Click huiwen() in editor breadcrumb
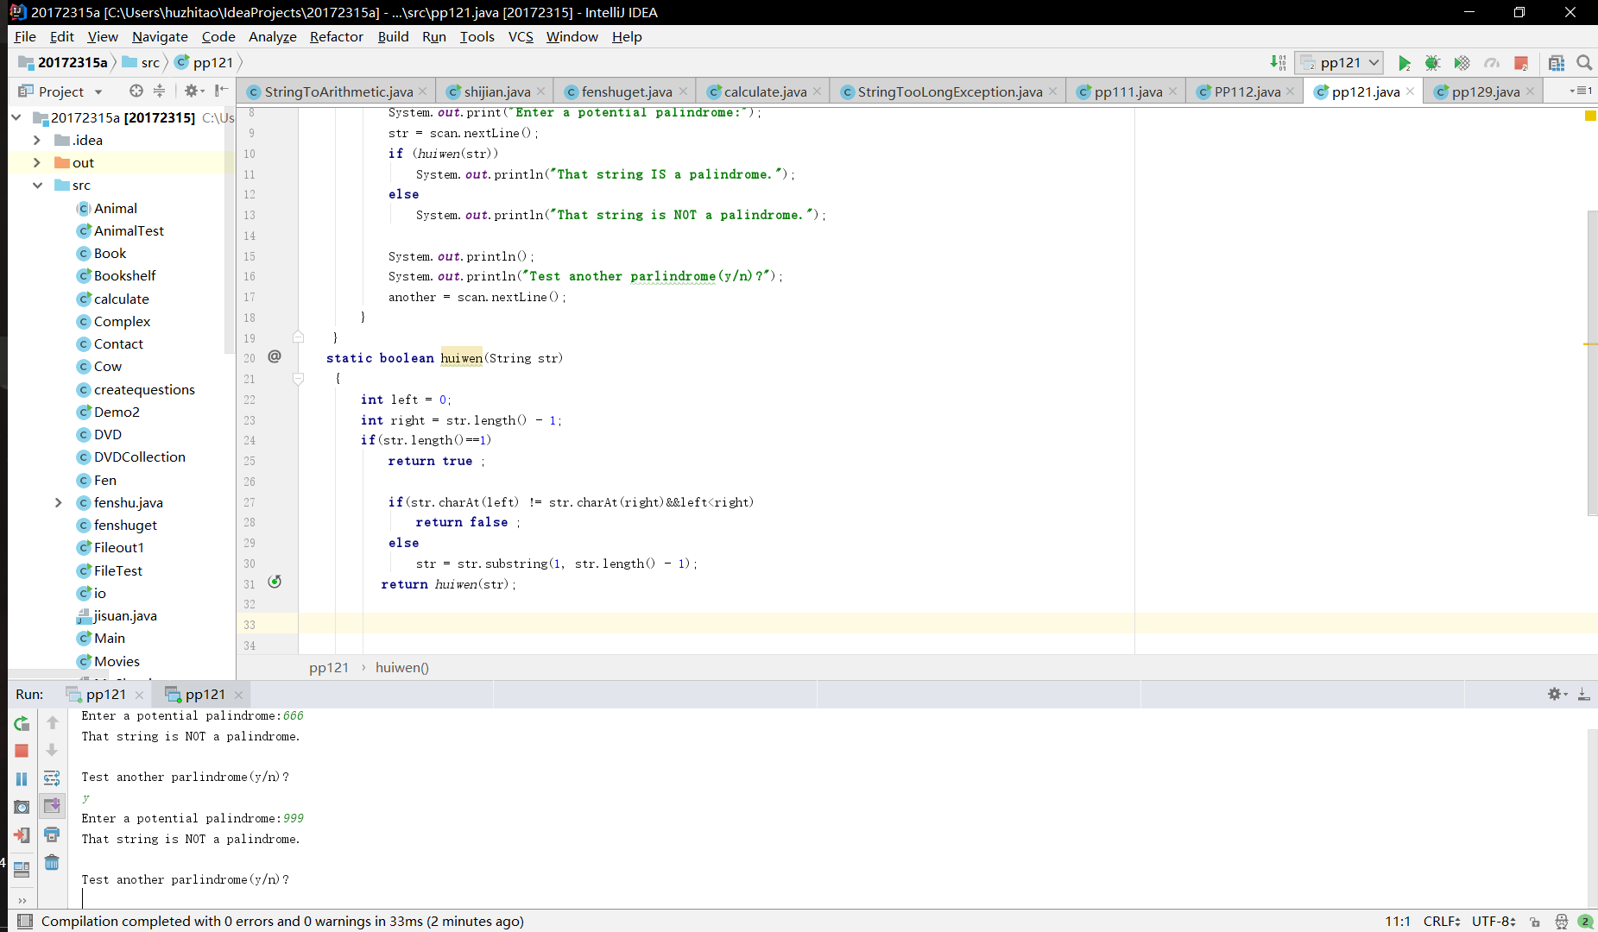This screenshot has height=932, width=1598. (401, 667)
